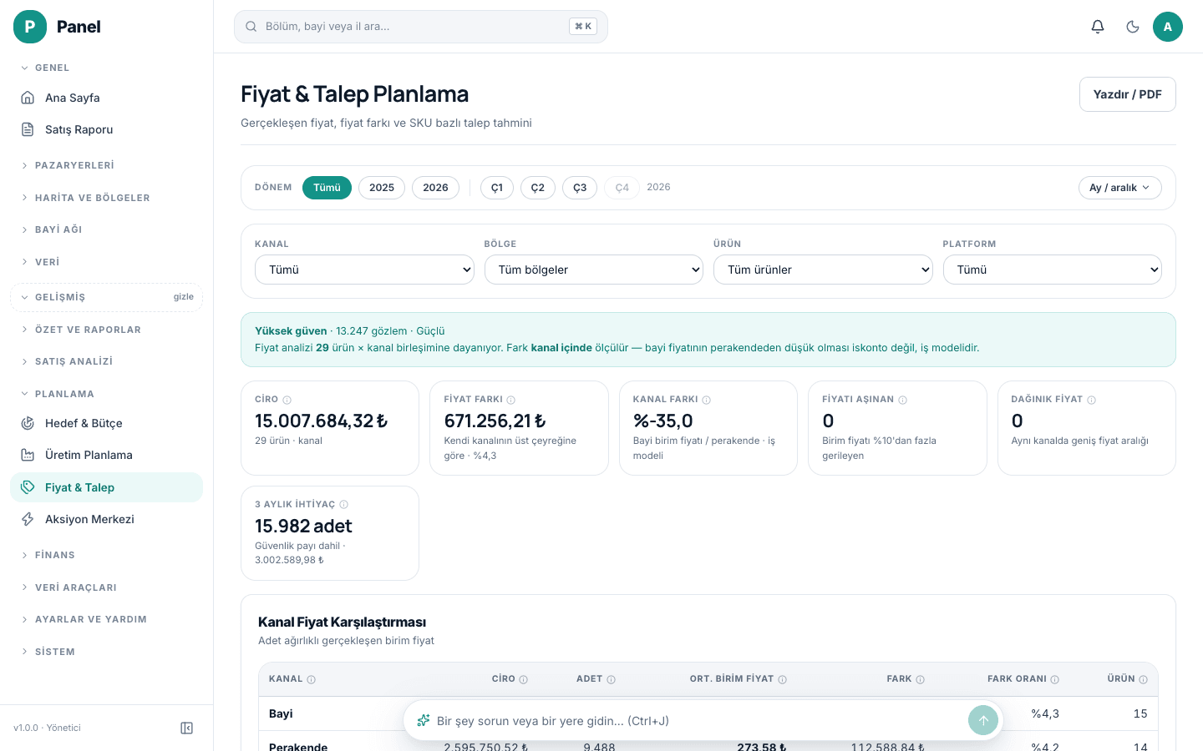The height and width of the screenshot is (751, 1203).
Task: Click the info icon beside DAĞINIK FİYAT card
Action: [1092, 400]
